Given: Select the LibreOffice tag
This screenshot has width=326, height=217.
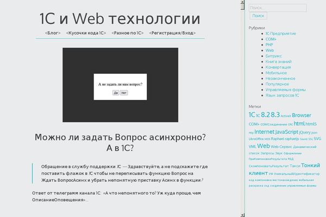Looking at the screenshot, I should click(256, 139).
